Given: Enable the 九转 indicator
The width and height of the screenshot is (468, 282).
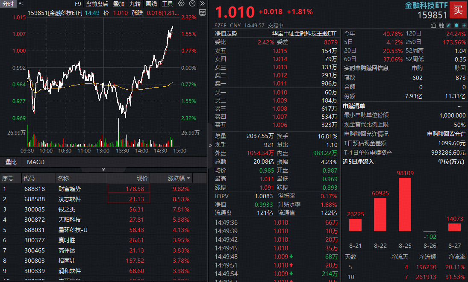Looking at the screenshot, I should coord(135,3).
